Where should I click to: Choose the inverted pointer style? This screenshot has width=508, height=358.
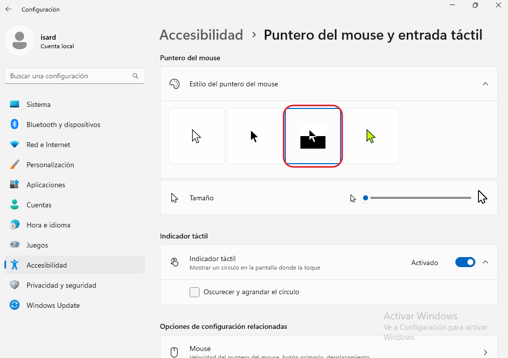(x=313, y=136)
